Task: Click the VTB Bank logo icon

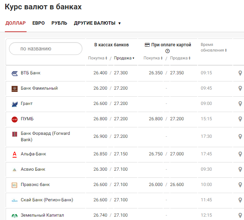Action: 15,73
